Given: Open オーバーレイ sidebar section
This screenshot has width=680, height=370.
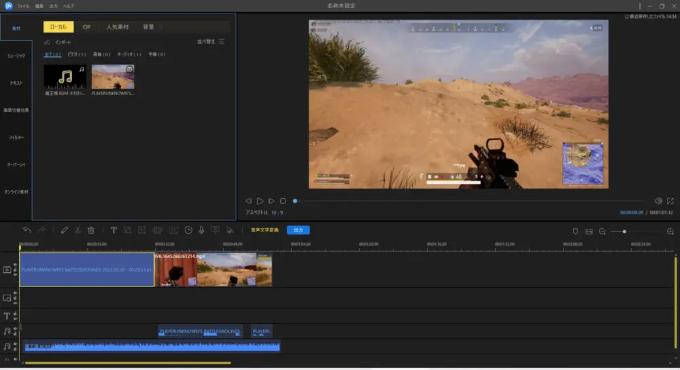Looking at the screenshot, I should pyautogui.click(x=16, y=165).
